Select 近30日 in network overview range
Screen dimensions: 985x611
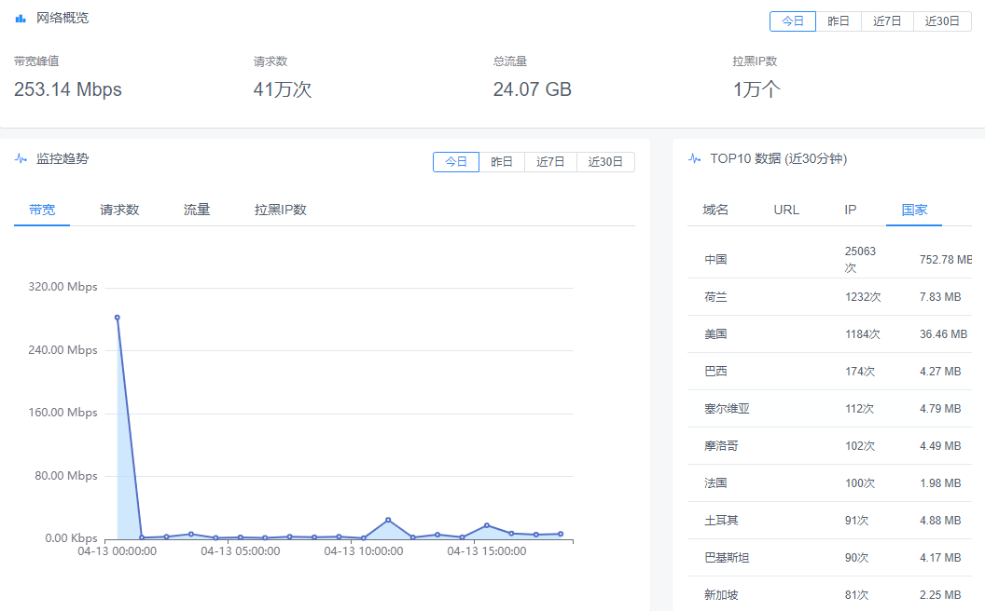point(942,21)
